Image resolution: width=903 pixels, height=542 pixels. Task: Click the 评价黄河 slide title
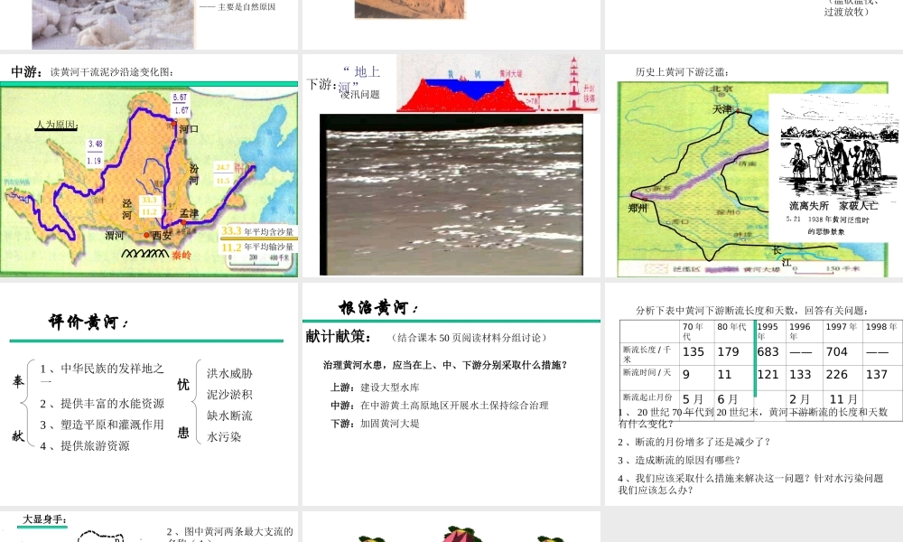click(88, 322)
